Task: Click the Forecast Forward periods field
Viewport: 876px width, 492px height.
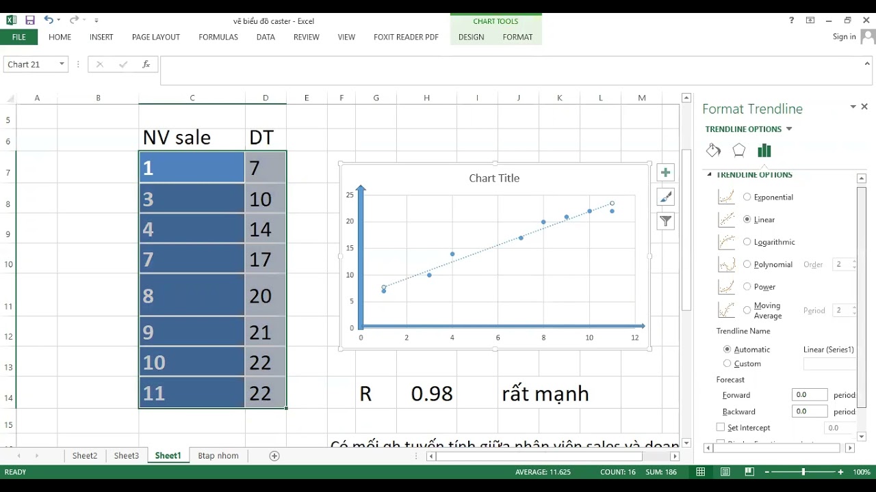Action: [x=810, y=395]
